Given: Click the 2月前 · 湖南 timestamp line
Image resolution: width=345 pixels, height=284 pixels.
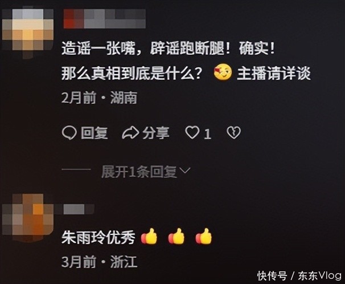Looking at the screenshot, I should [99, 98].
